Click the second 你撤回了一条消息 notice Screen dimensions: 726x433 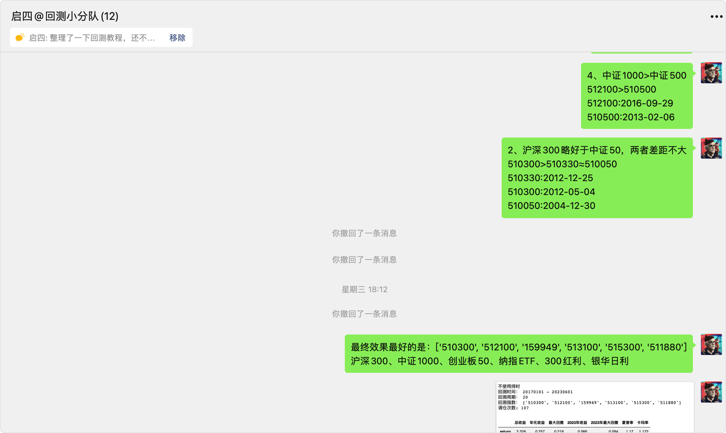(364, 260)
